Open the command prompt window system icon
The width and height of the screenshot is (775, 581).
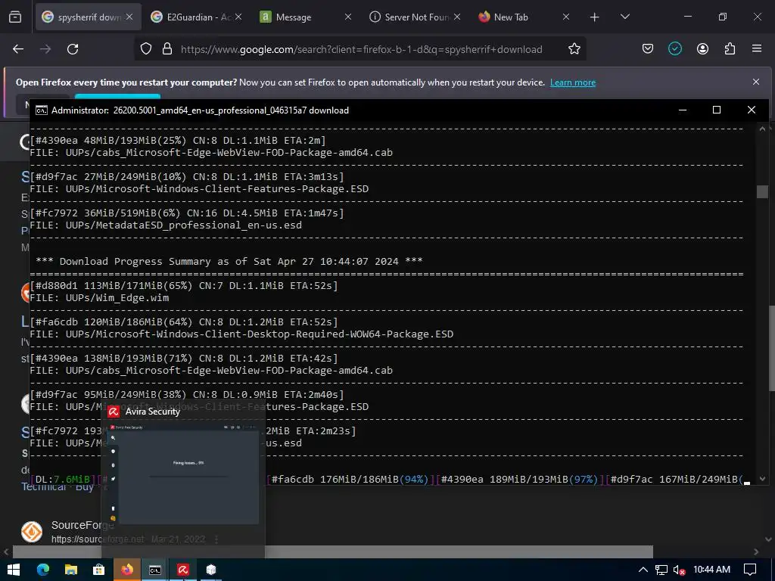[x=42, y=110]
